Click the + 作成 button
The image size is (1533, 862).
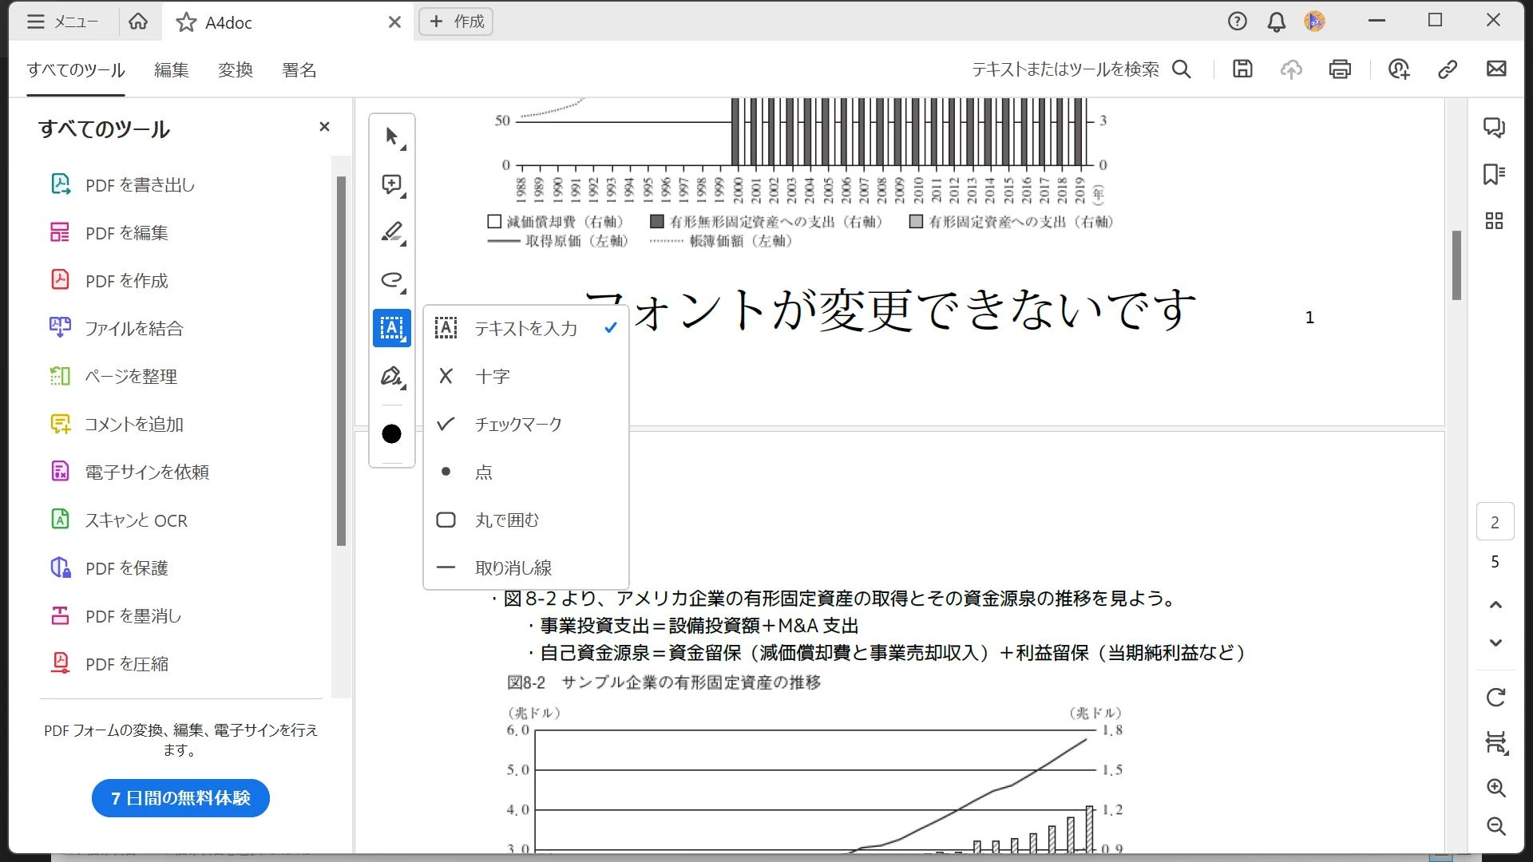click(x=456, y=22)
